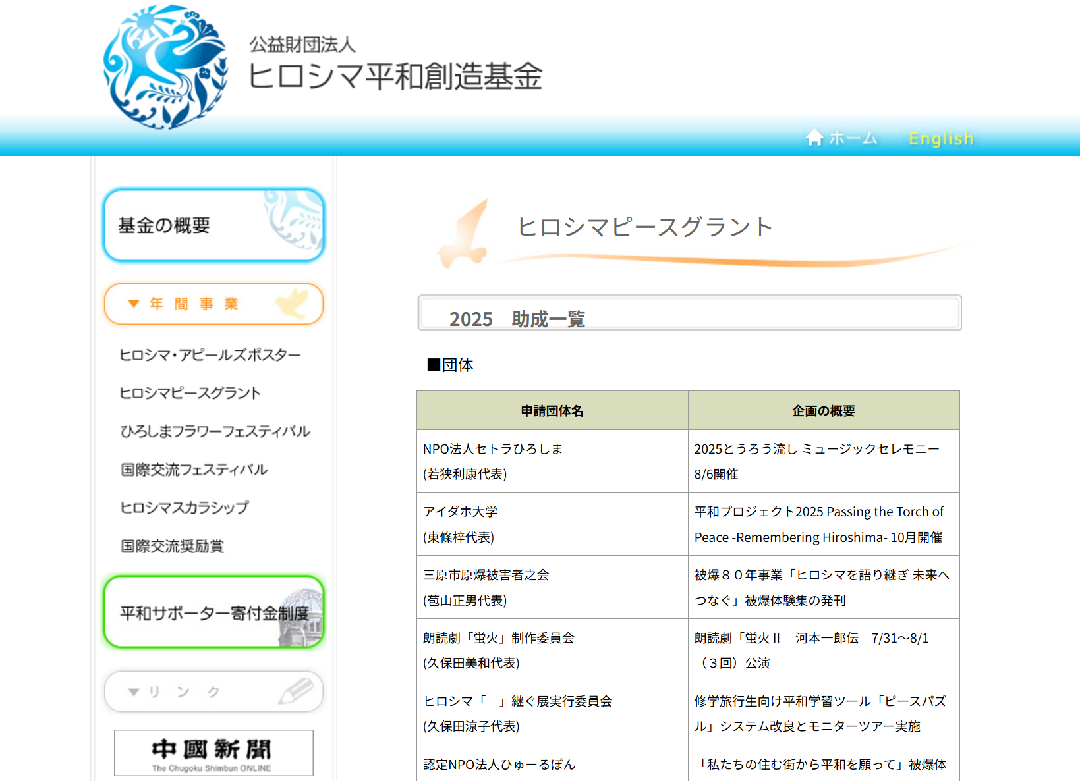Click the 修学旅行生向け平和学習ツール description
Viewport: 1080px width, 781px height.
824,714
